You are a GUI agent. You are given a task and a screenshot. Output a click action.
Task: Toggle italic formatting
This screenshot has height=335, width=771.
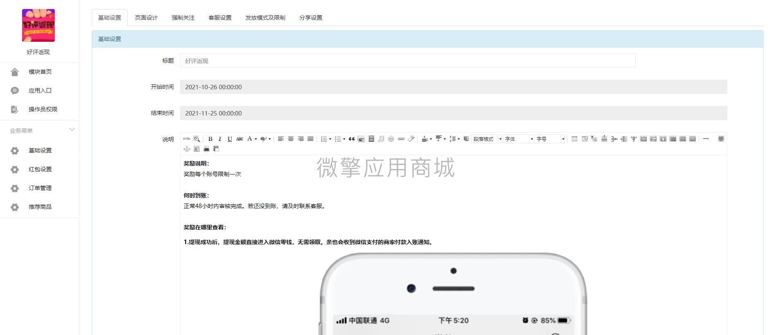(220, 139)
